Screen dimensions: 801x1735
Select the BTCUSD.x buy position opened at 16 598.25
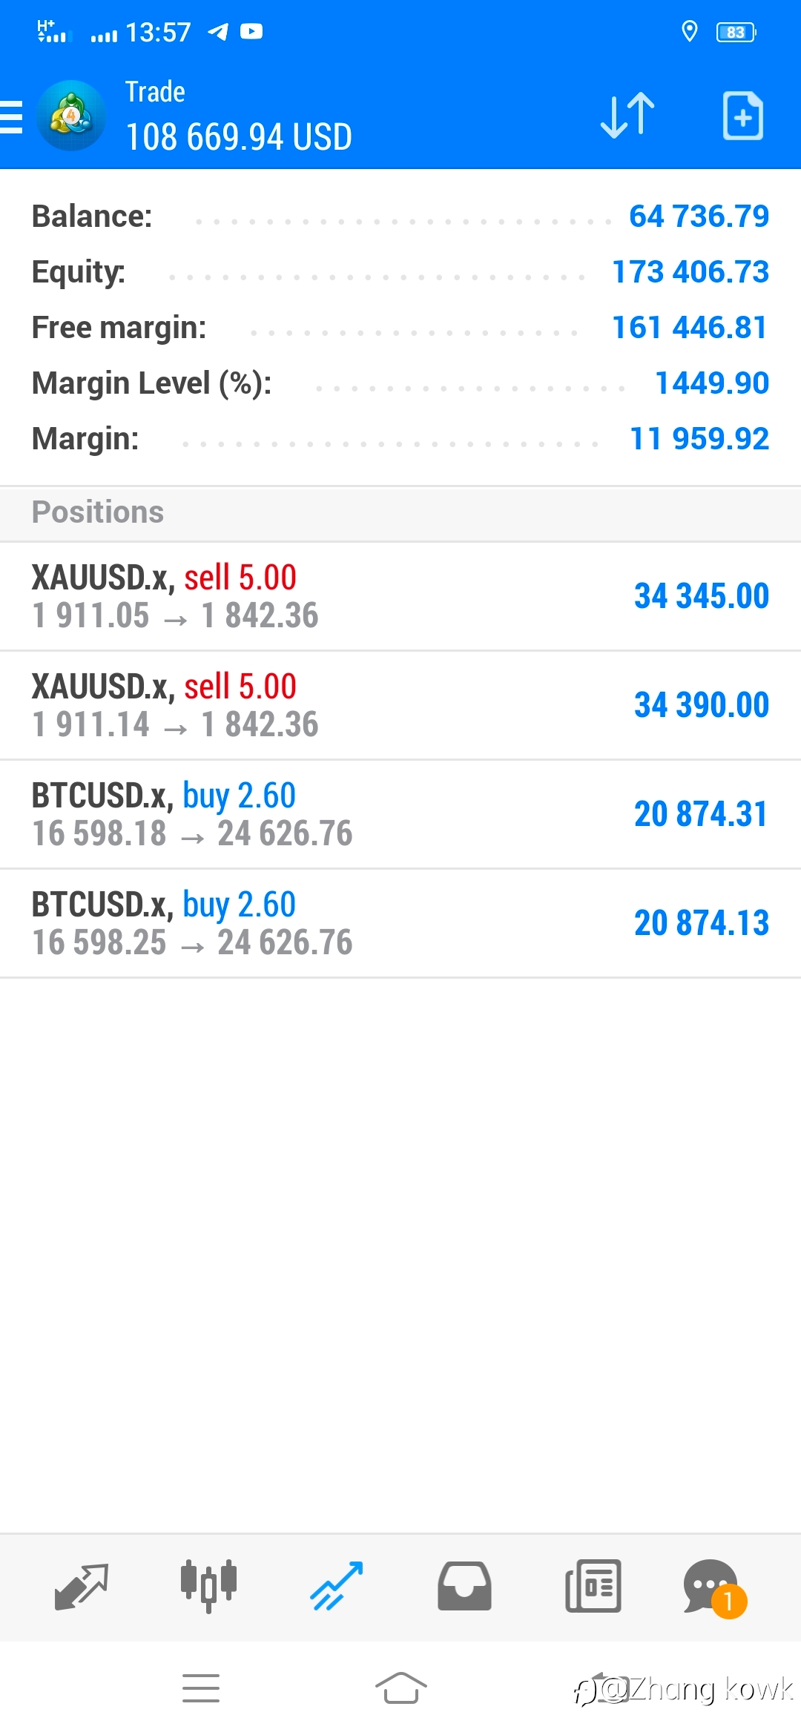pyautogui.click(x=400, y=924)
